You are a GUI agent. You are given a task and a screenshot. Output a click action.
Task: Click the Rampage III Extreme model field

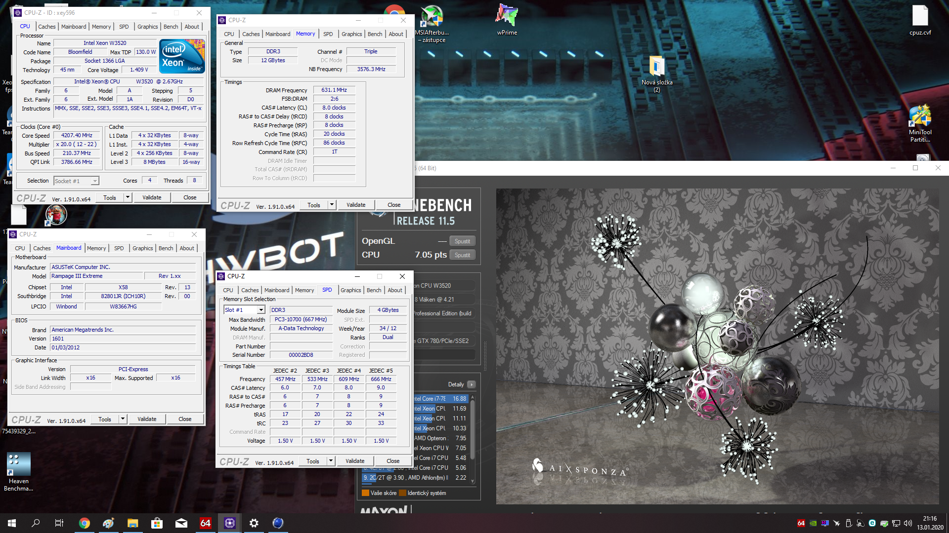click(x=97, y=276)
